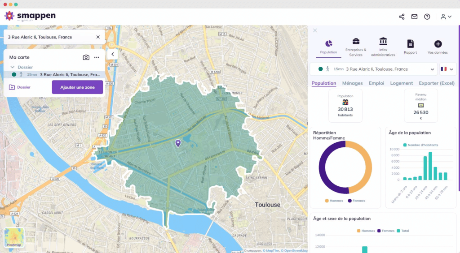460x253 pixels.
Task: Select the 15mn Rue Alaric zone row
Action: pos(54,75)
